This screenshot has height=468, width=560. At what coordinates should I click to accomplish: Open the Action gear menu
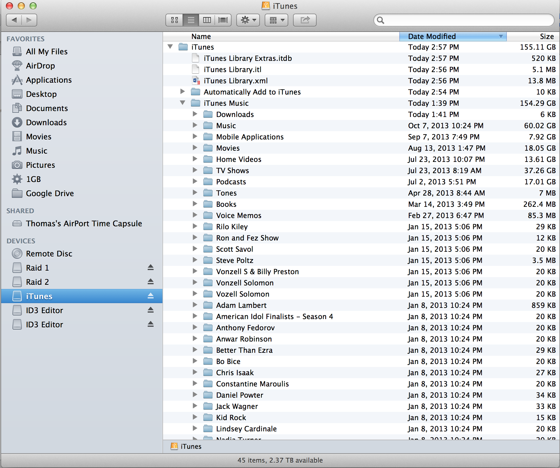coord(248,20)
